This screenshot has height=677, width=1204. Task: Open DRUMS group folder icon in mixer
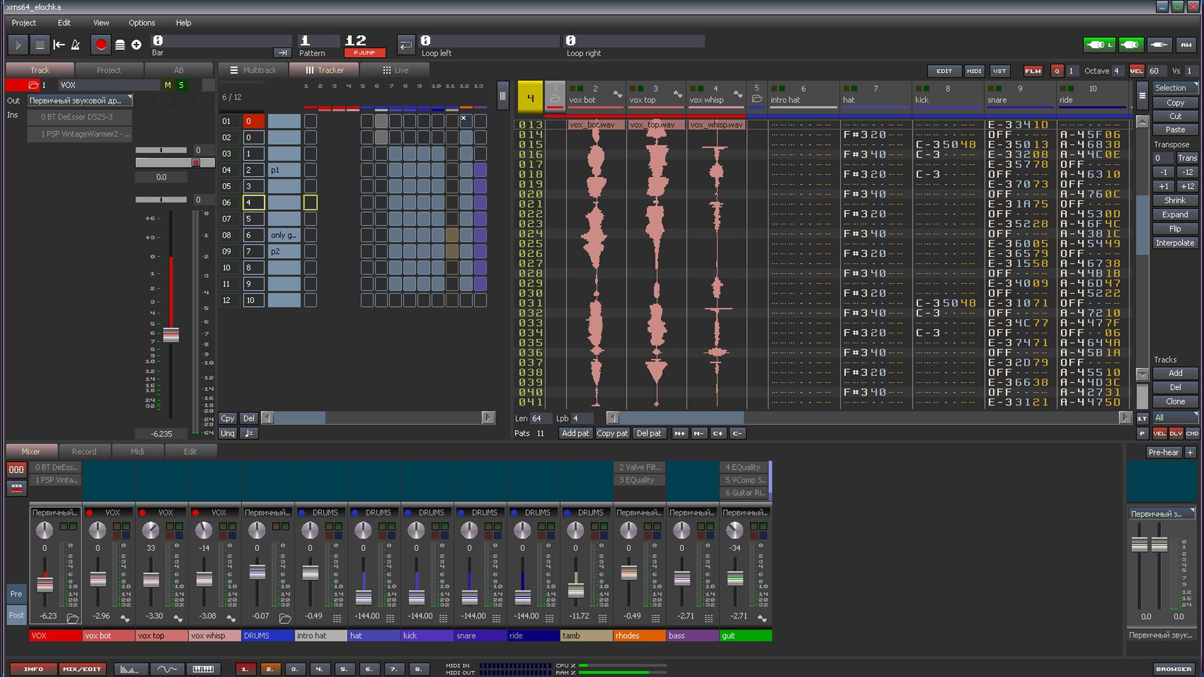tap(285, 618)
